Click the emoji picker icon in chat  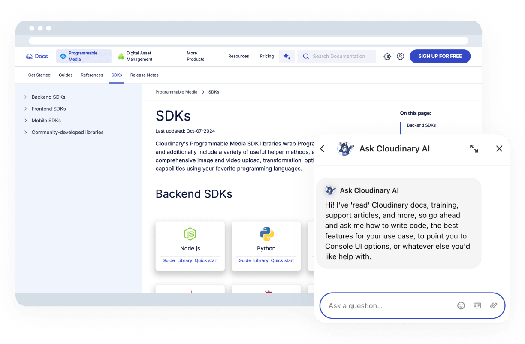click(461, 305)
